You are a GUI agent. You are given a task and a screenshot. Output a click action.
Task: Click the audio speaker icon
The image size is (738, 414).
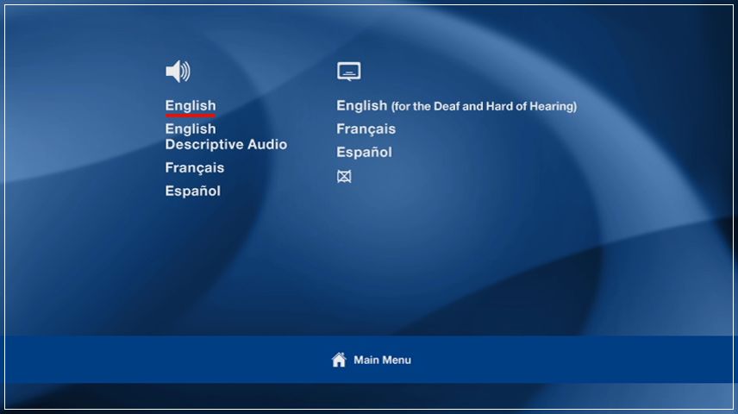point(178,71)
